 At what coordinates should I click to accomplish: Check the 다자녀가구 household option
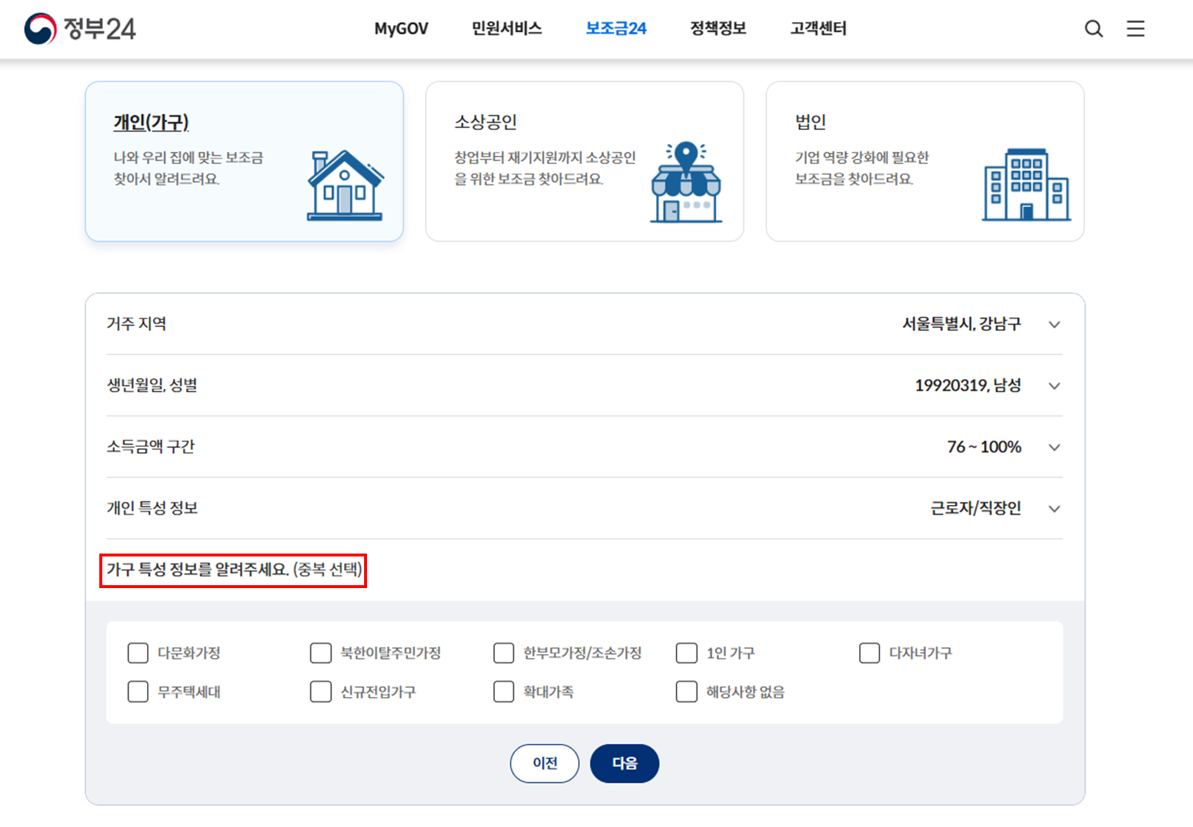coord(869,653)
